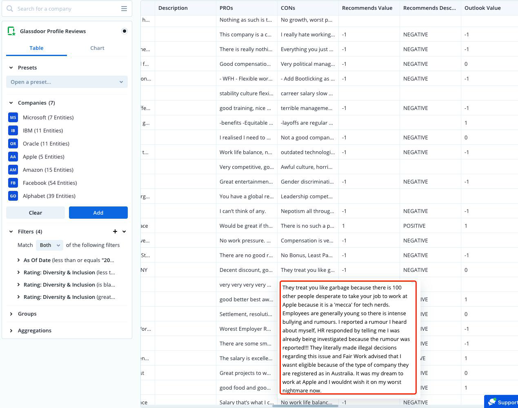Screen dimensions: 518x408
Task: Select the Glassdoor Profile Reviews radio button
Action: tap(124, 31)
